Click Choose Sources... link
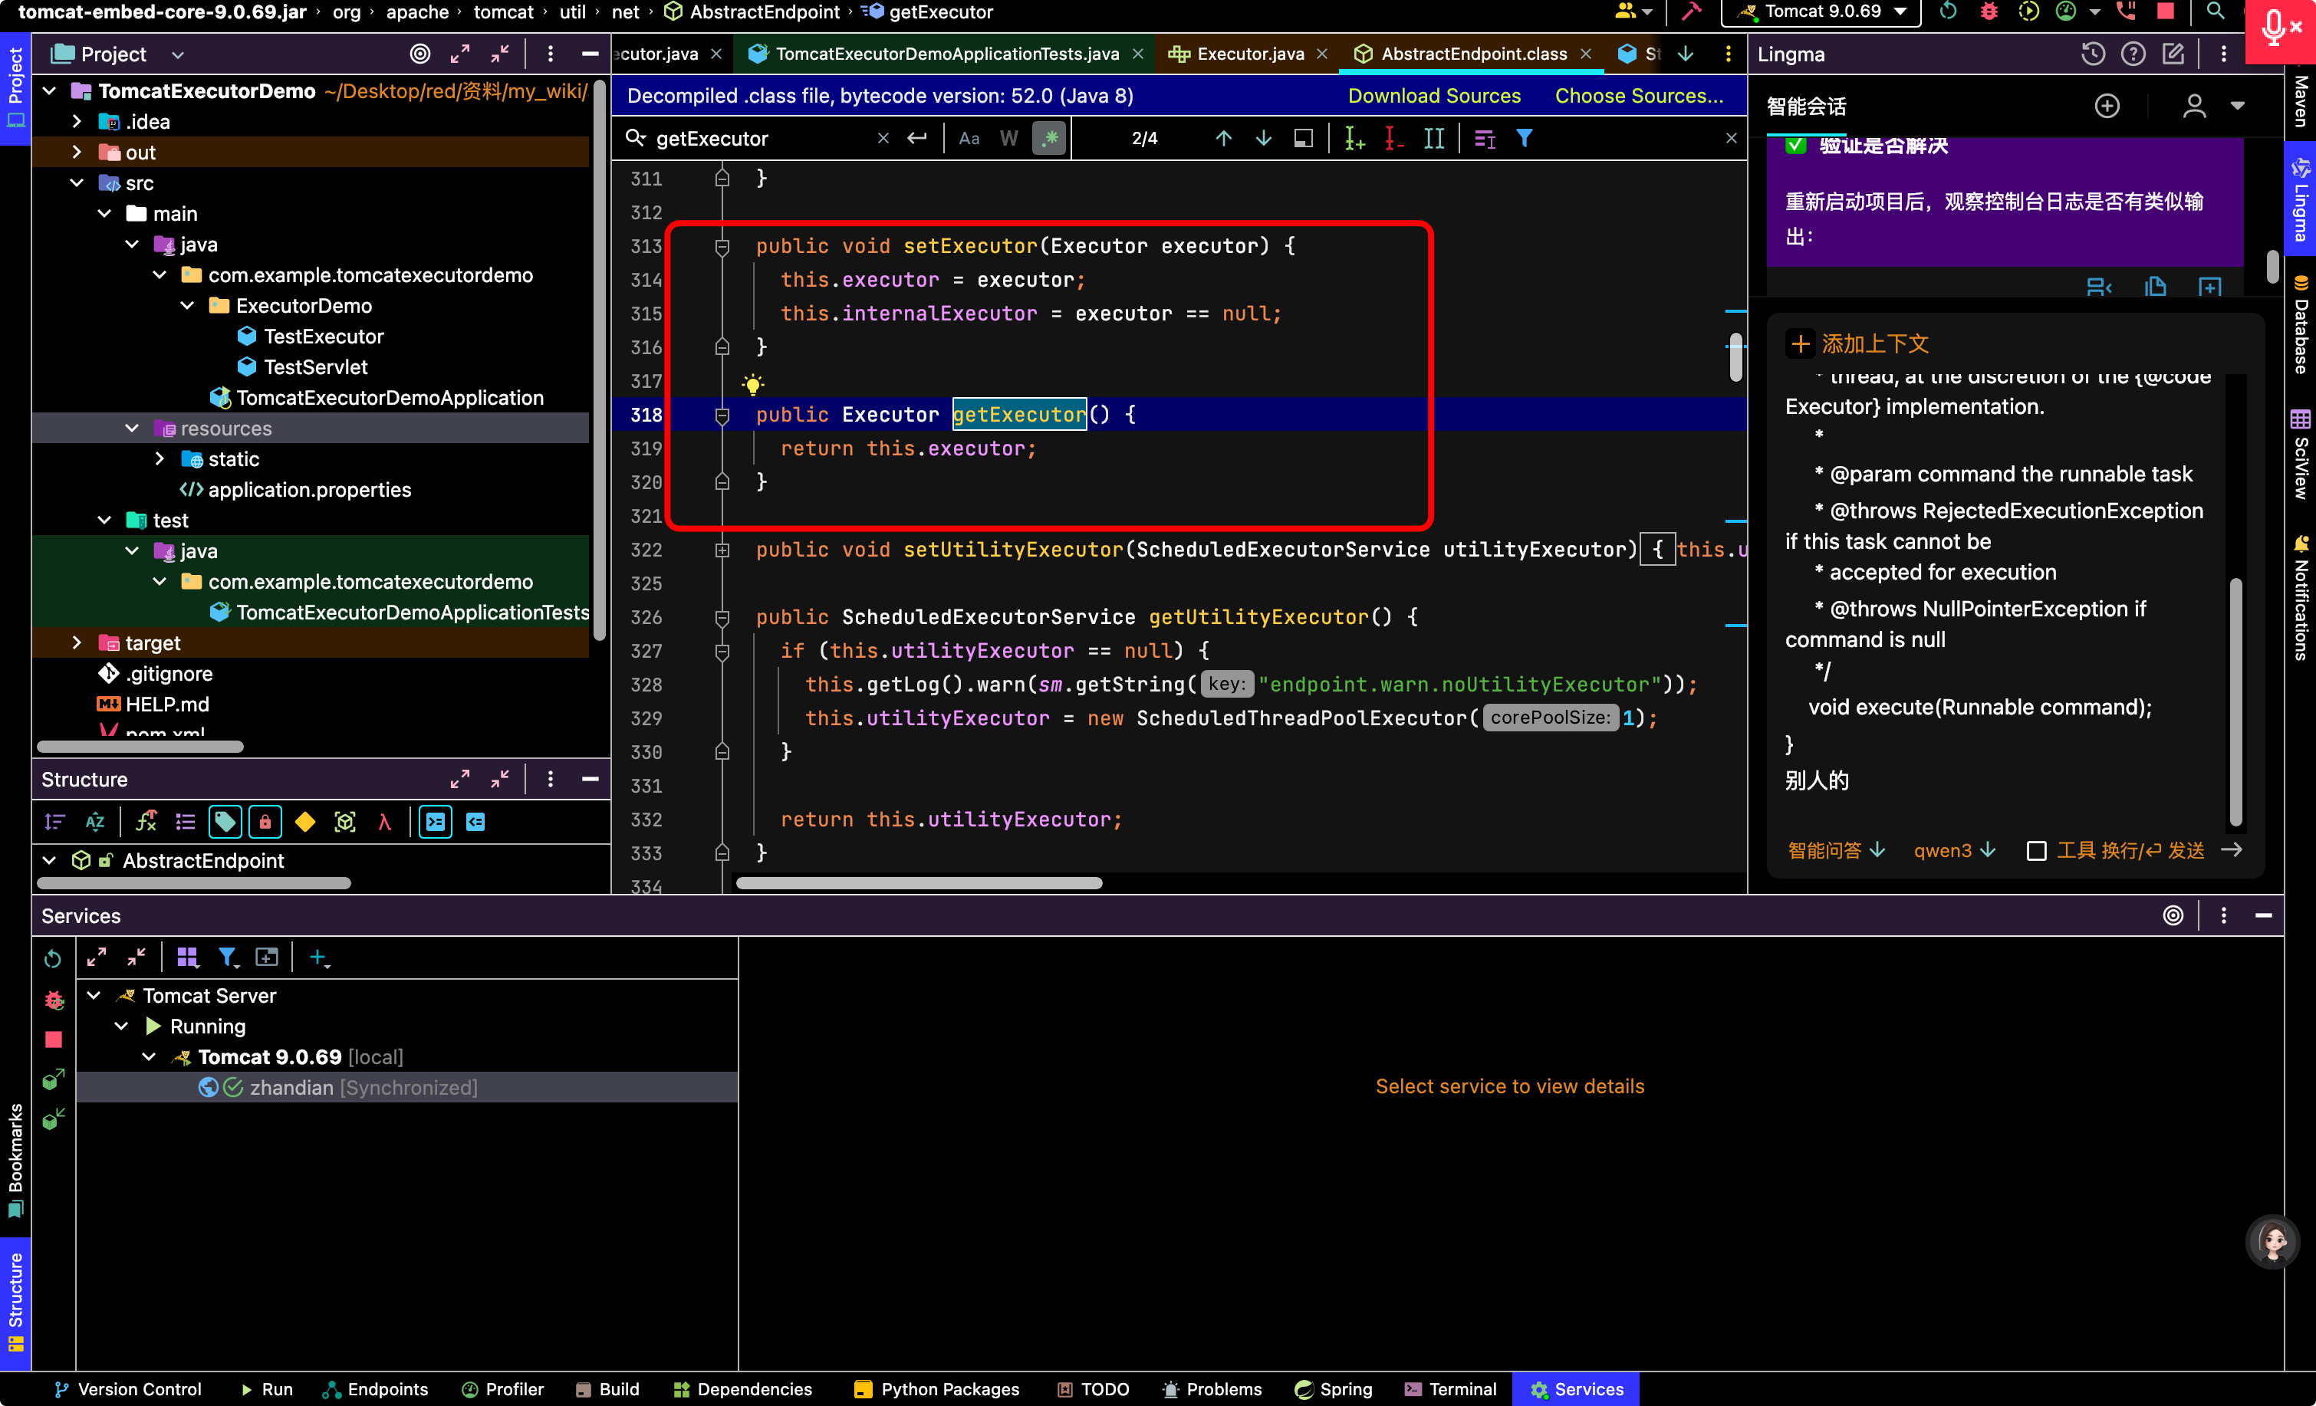This screenshot has width=2316, height=1406. [x=1638, y=96]
